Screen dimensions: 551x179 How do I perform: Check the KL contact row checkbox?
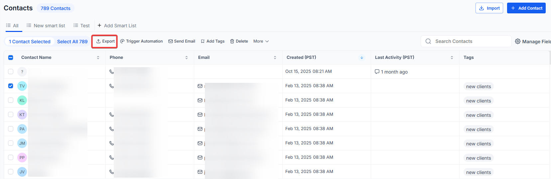point(11,100)
